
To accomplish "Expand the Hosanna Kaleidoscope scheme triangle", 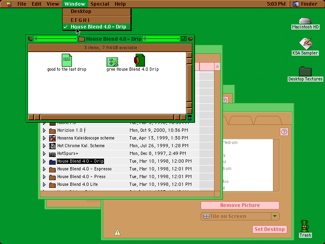I will click(44, 138).
